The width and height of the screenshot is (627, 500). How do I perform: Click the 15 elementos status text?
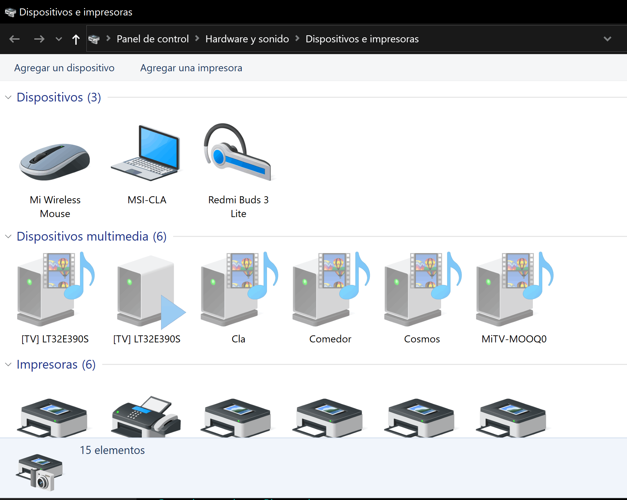coord(112,450)
